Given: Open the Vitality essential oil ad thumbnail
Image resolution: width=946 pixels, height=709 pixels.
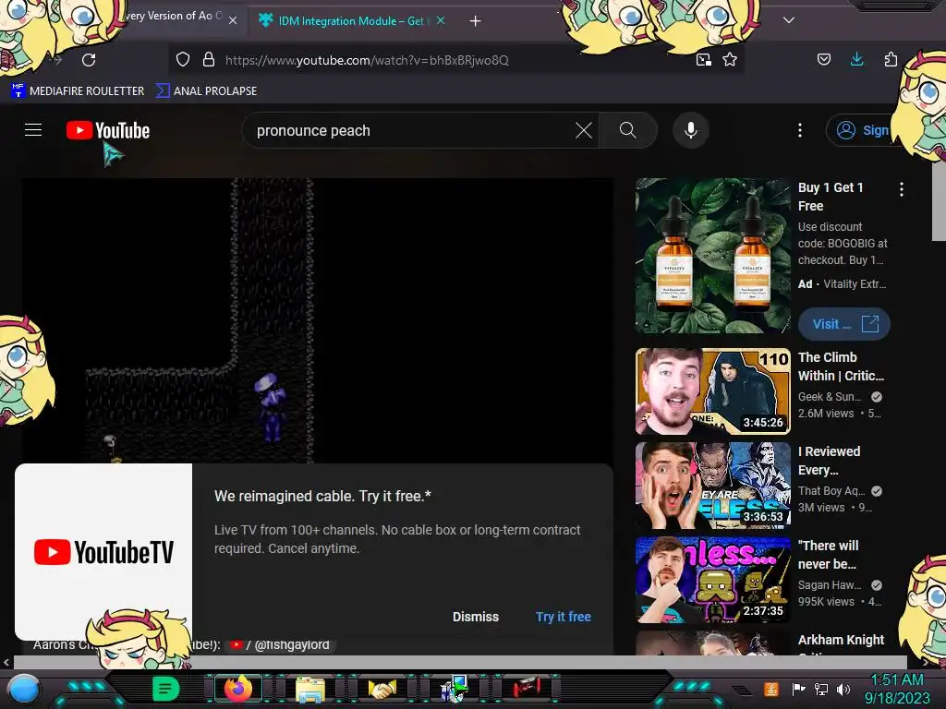Looking at the screenshot, I should 712,256.
